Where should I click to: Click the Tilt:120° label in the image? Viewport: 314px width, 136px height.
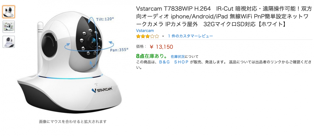(x=105, y=19)
